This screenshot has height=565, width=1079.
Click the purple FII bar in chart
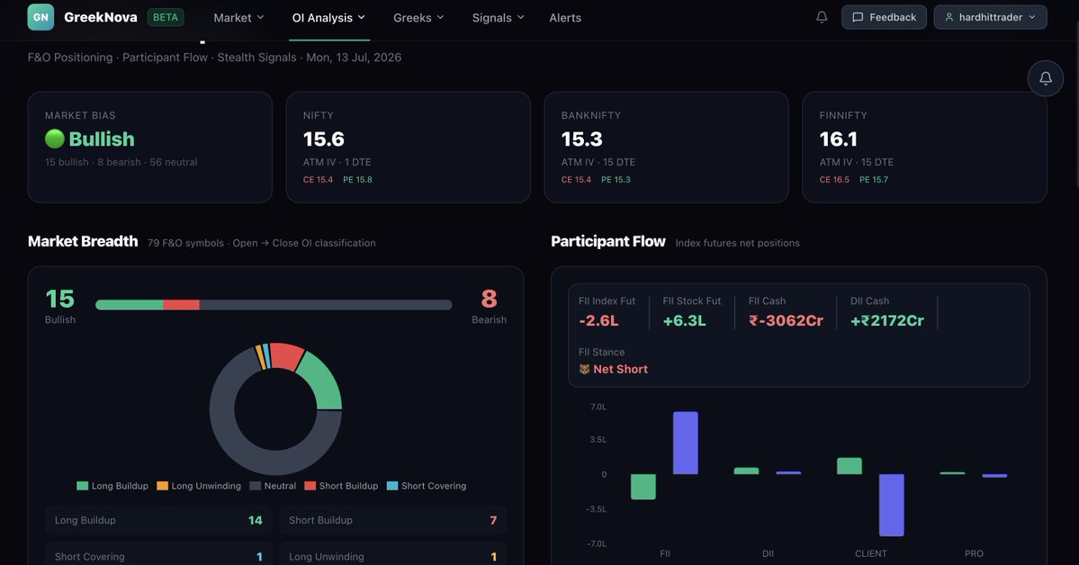coord(686,444)
